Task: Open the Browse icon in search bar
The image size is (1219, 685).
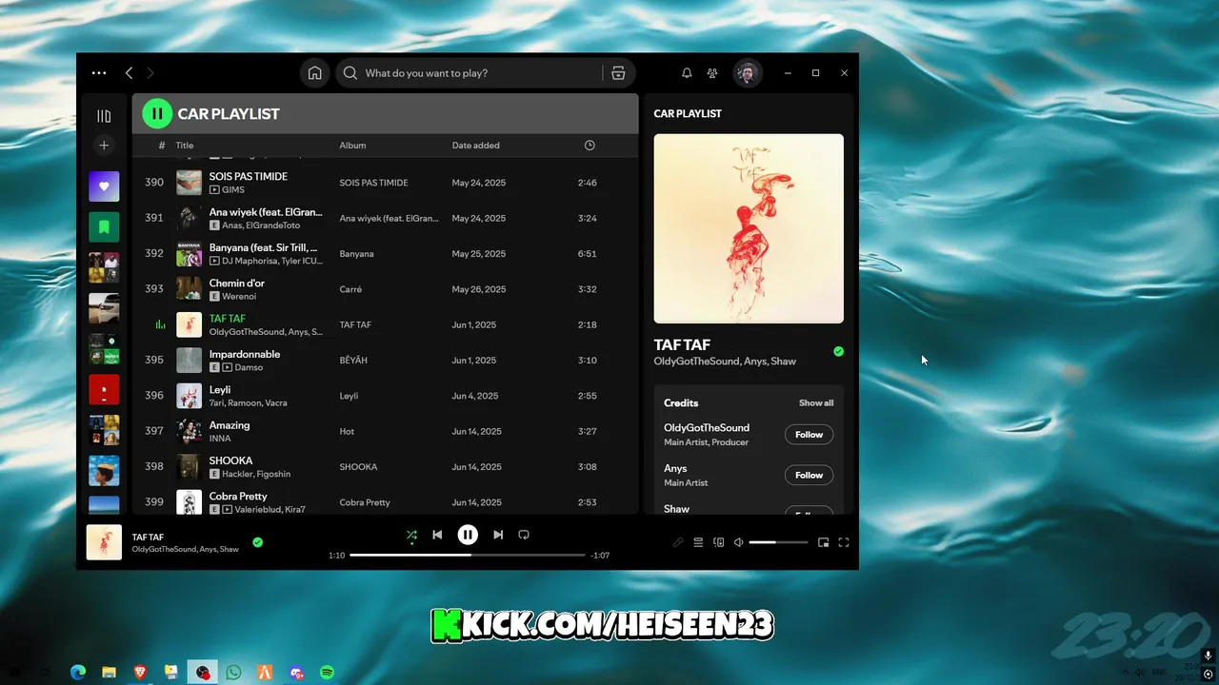Action: pos(618,73)
